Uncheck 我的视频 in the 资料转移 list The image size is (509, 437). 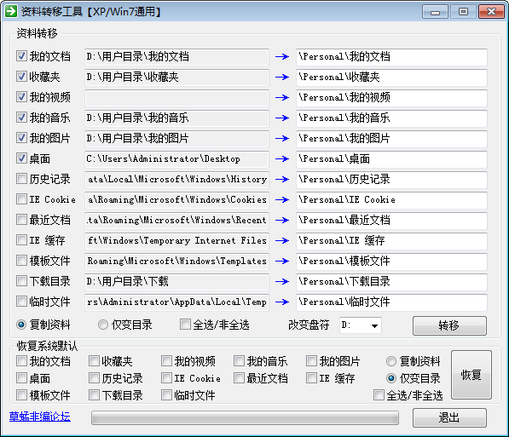click(x=21, y=97)
